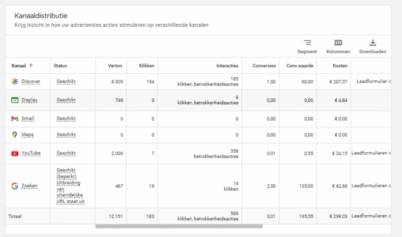Select the 60,00 conversion value for Discover
The width and height of the screenshot is (402, 237).
point(307,82)
